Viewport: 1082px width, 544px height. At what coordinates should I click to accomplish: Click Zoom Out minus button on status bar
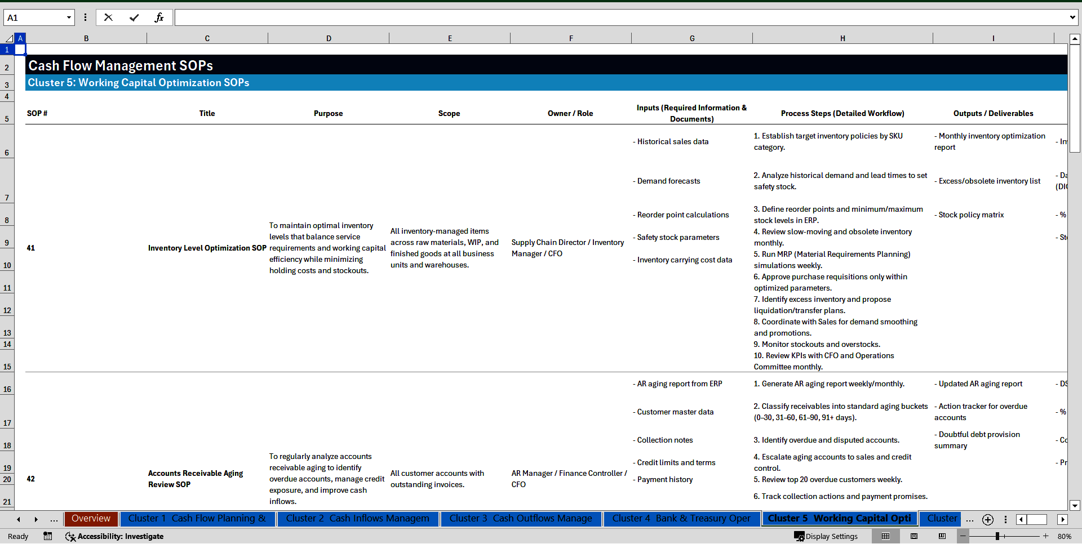pos(963,536)
